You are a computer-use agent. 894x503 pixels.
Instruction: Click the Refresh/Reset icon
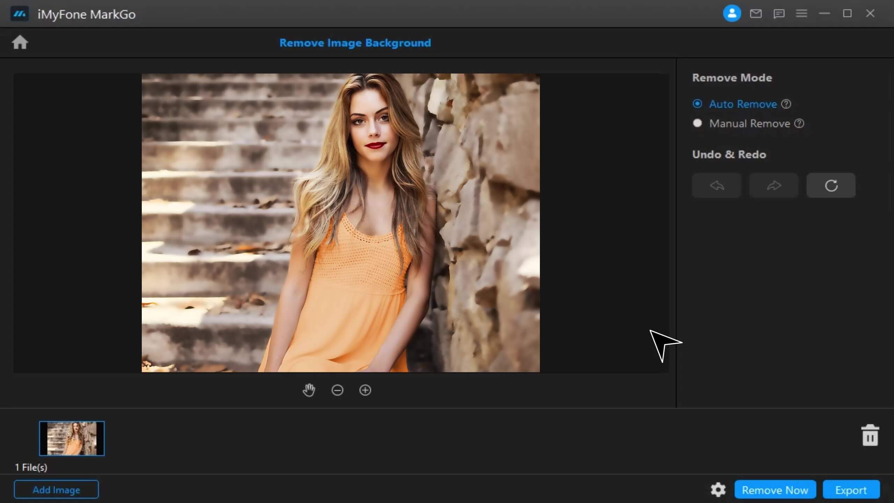click(831, 185)
